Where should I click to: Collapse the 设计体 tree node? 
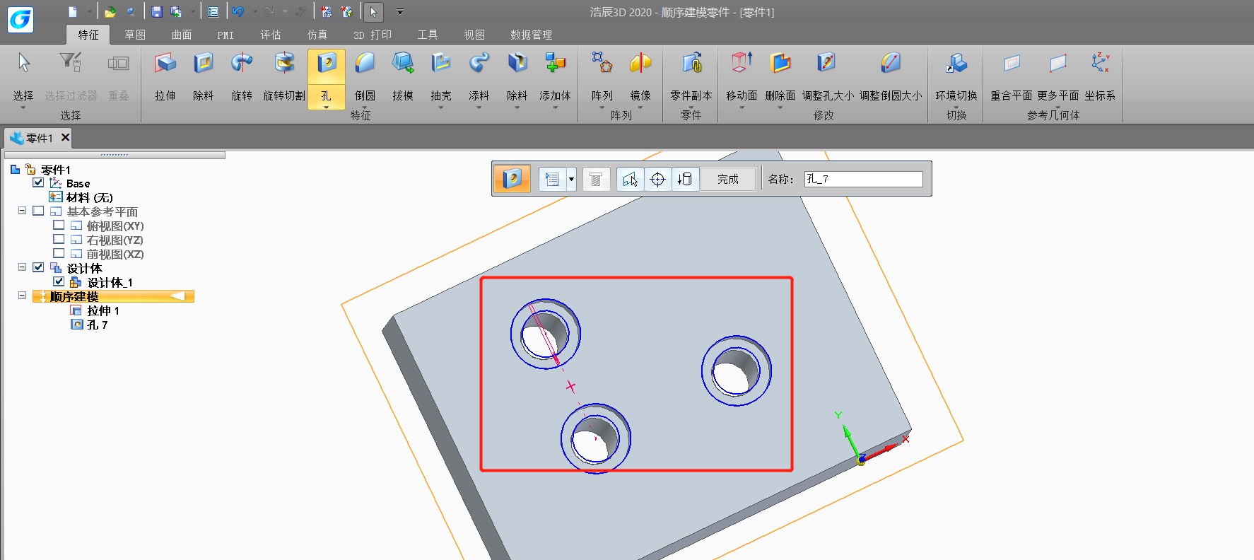click(22, 267)
